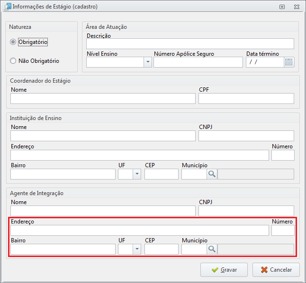Click the dialog title bar form icon
This screenshot has width=306, height=283.
pos(8,7)
